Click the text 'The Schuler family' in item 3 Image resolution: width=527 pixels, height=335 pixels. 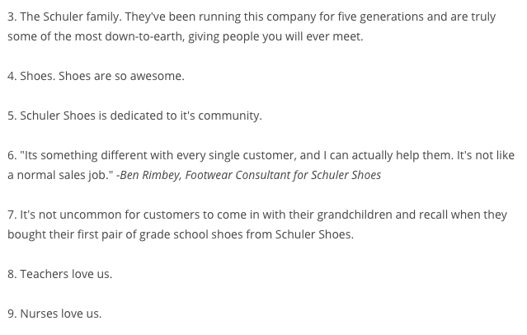point(70,17)
